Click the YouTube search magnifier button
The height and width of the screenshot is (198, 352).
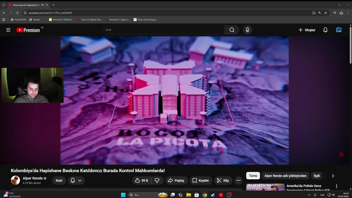[232, 30]
